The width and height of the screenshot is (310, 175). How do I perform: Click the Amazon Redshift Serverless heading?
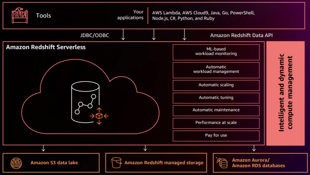click(46, 47)
